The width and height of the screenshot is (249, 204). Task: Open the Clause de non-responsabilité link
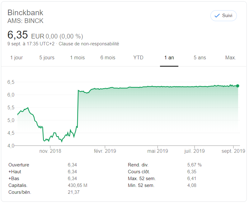(x=89, y=44)
